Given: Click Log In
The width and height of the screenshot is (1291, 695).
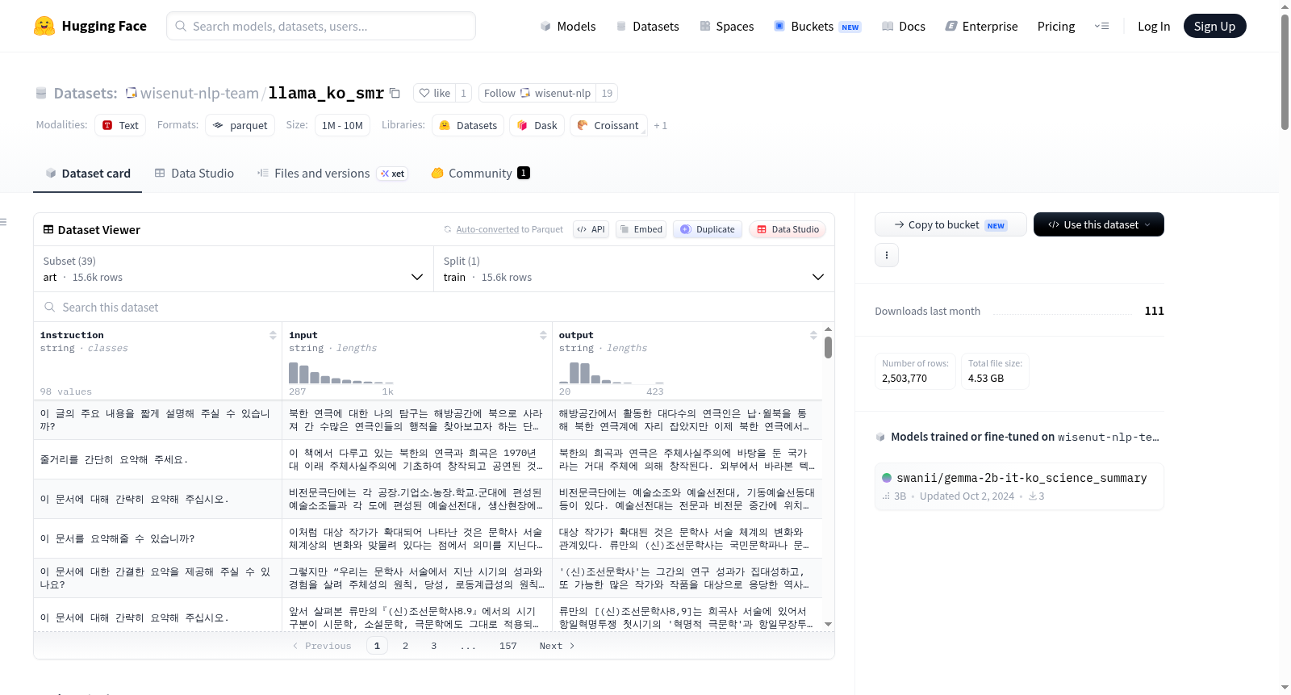Looking at the screenshot, I should click(1153, 26).
